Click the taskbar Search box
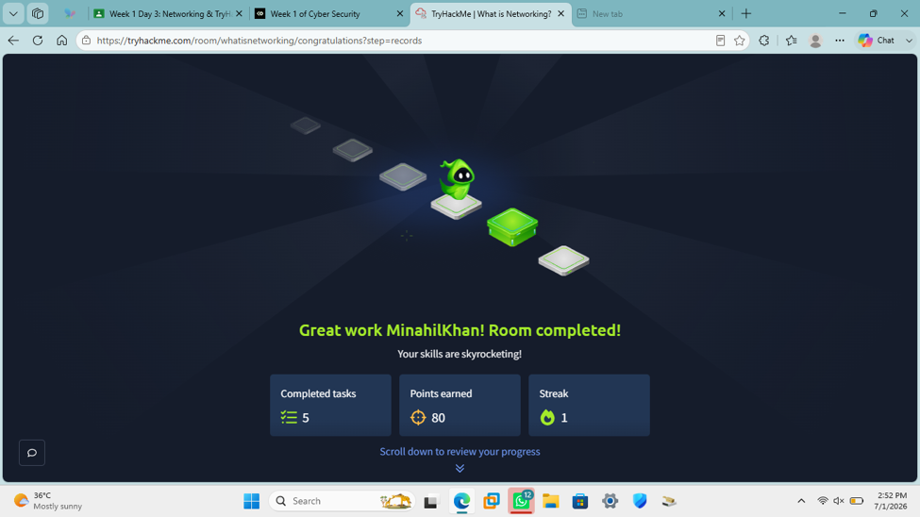This screenshot has width=920, height=517. pos(343,501)
